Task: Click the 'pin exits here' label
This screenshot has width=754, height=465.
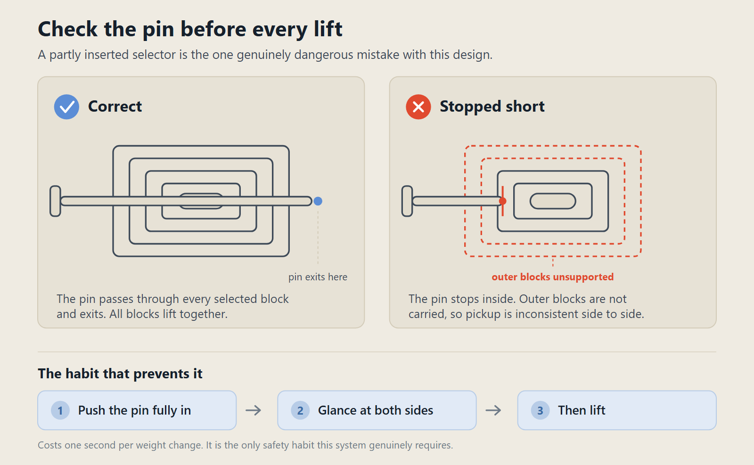Action: (318, 277)
